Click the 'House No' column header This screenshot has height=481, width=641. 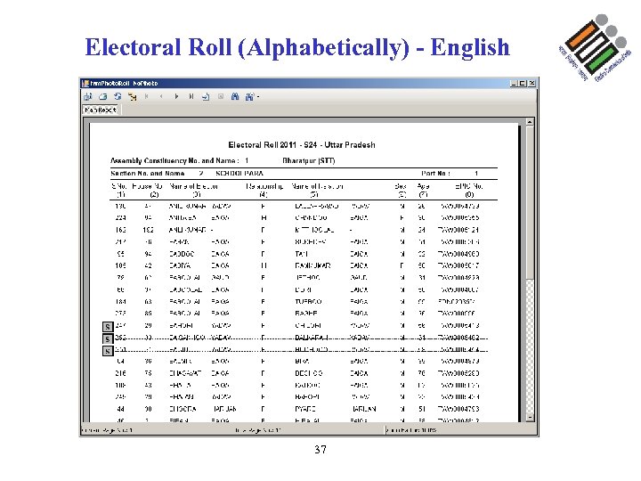click(148, 186)
